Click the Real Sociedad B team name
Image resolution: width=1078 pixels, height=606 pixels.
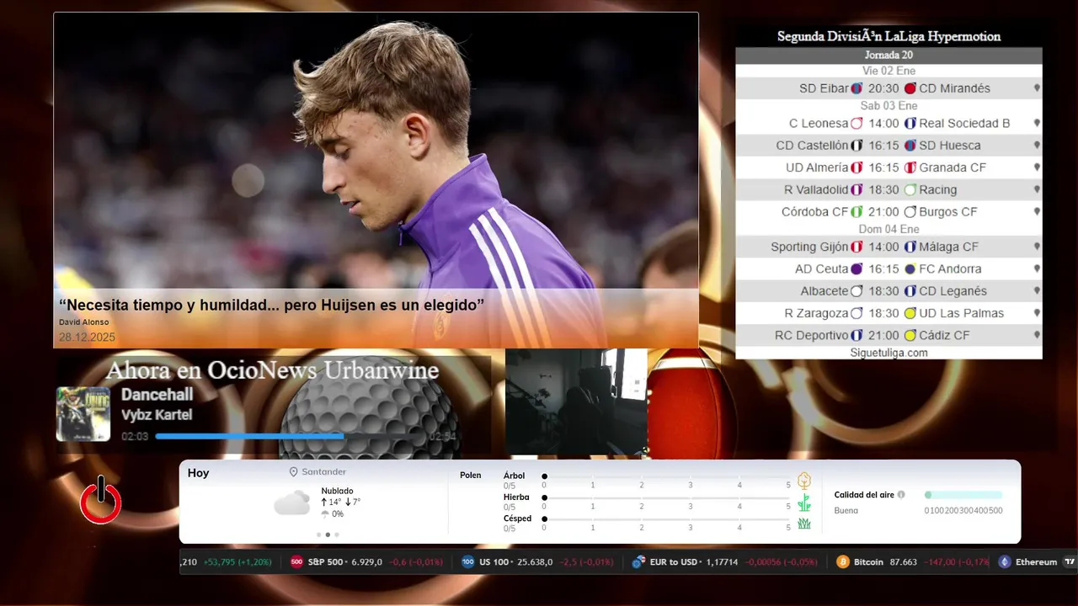coord(964,123)
